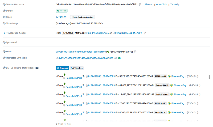This screenshot has height=127, width=213.
Task: Switch to the All Transfers tab
Action: [62, 68]
